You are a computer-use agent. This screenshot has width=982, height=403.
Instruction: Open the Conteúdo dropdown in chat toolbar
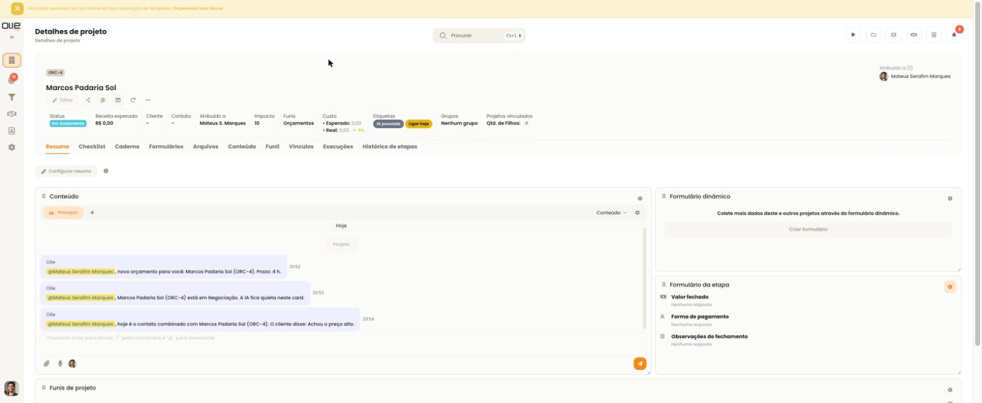[611, 213]
